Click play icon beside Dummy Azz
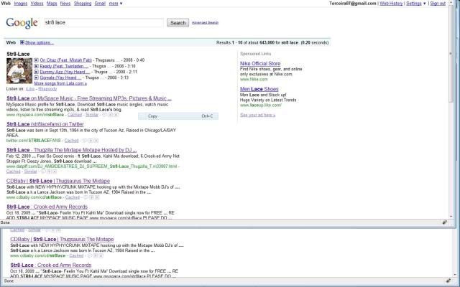This screenshot has height=287, width=460. pyautogui.click(x=37, y=72)
